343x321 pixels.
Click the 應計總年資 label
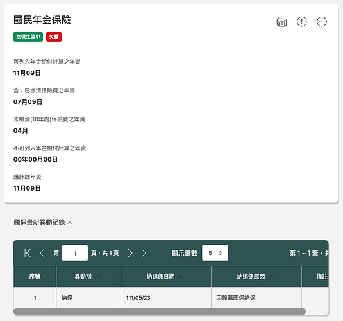(28, 177)
